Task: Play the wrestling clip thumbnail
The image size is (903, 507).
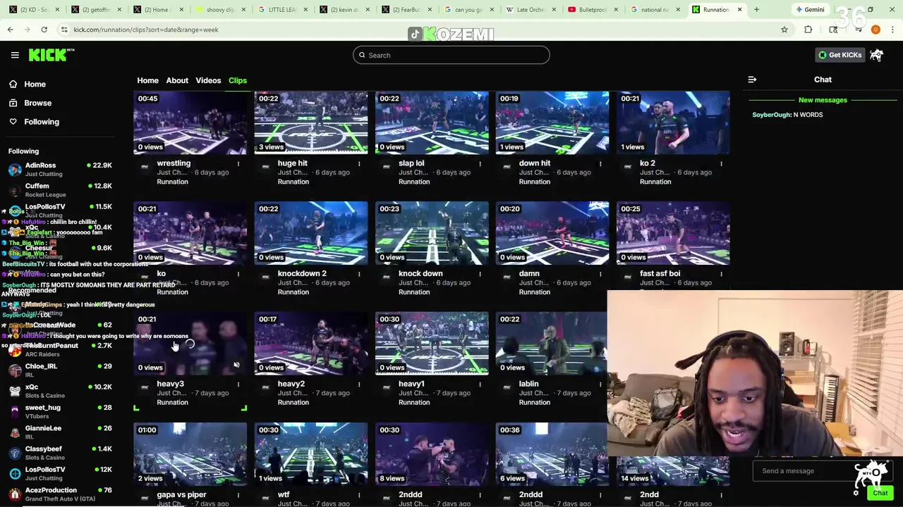Action: point(190,123)
